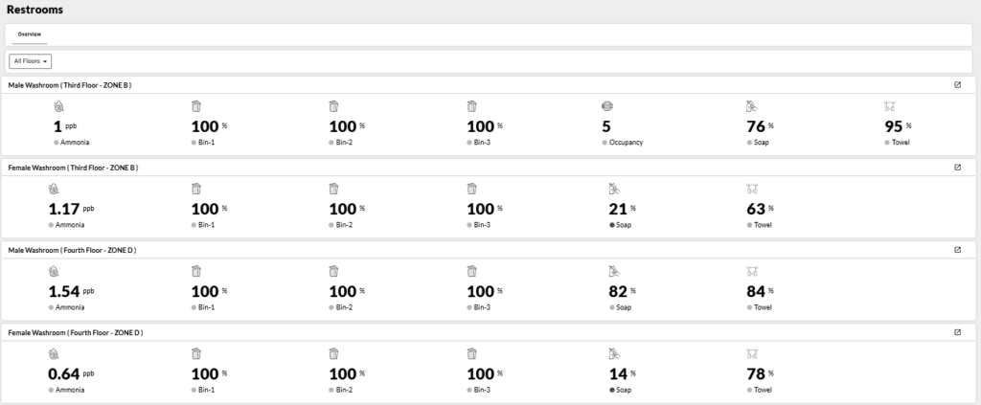Click the Occupancy value 5

(x=606, y=126)
